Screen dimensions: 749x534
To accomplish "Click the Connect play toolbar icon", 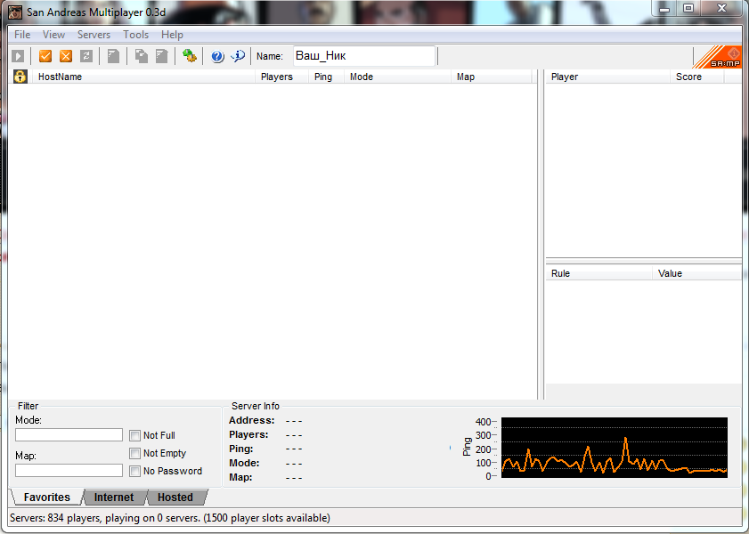I will pyautogui.click(x=18, y=56).
